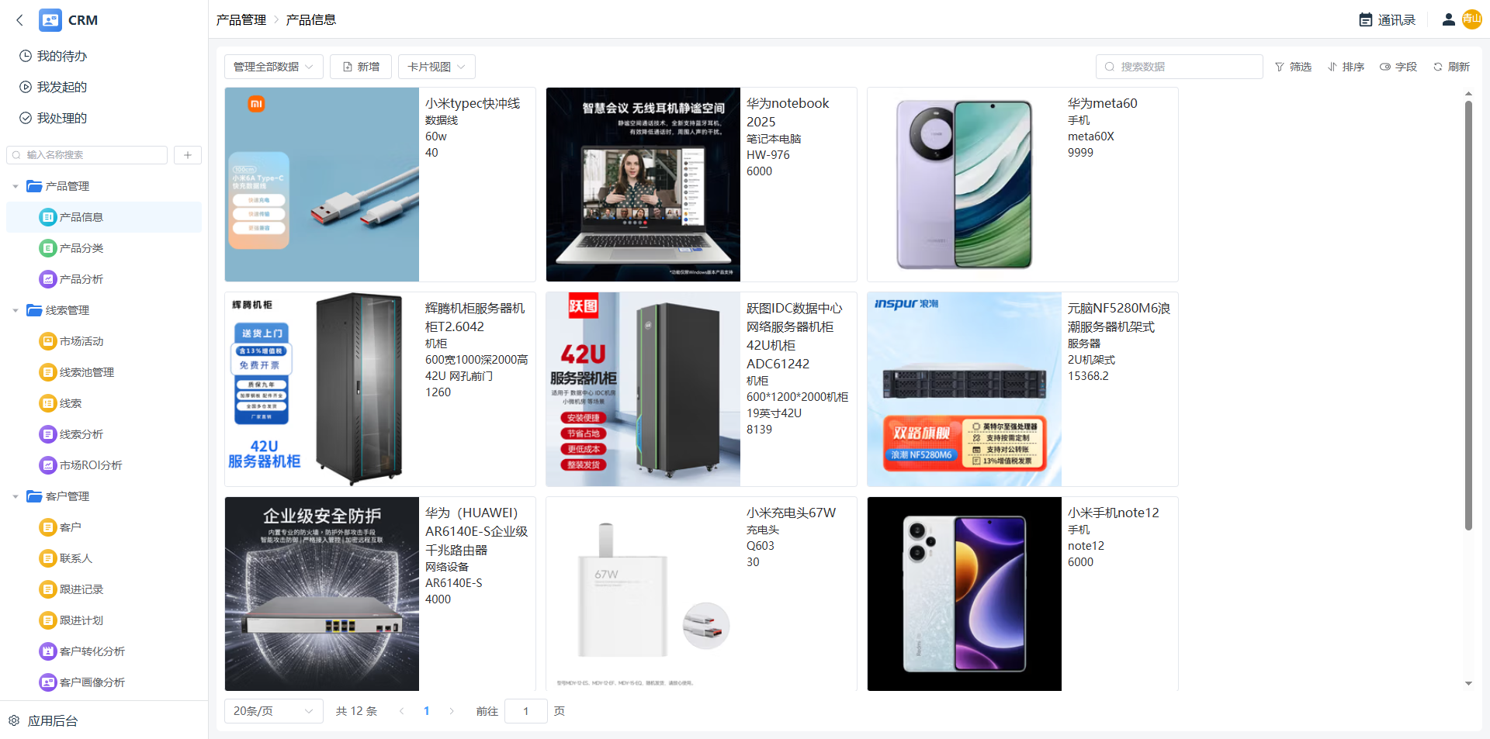This screenshot has width=1490, height=739.
Task: Open the 辉腾机柜服务器机柜 product image
Action: click(x=322, y=389)
